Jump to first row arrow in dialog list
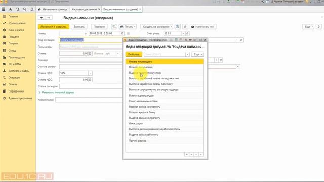 coord(187,154)
